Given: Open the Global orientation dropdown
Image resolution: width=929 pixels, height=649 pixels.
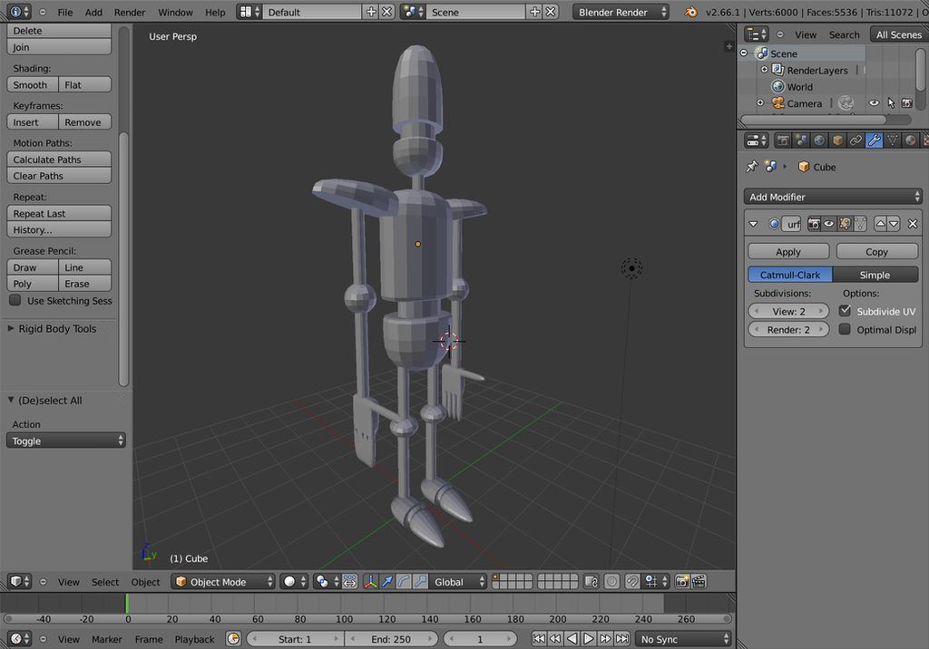Looking at the screenshot, I should pyautogui.click(x=457, y=582).
